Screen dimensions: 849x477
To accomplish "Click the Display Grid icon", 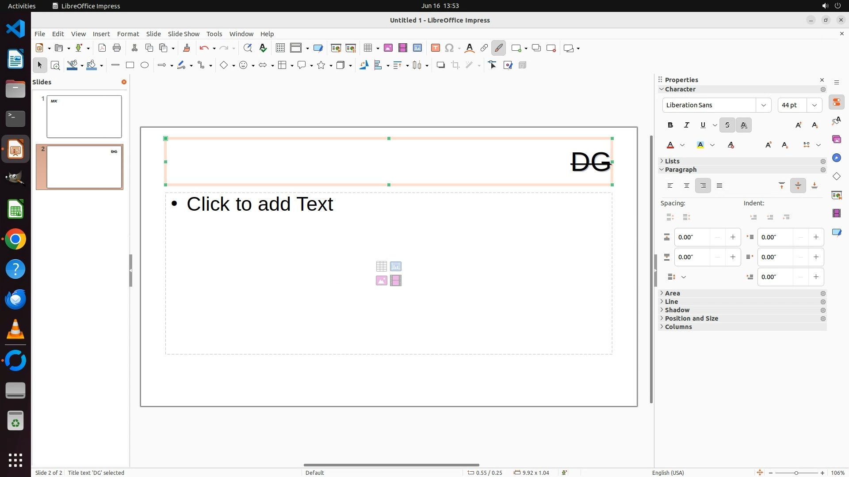I will coord(280,48).
